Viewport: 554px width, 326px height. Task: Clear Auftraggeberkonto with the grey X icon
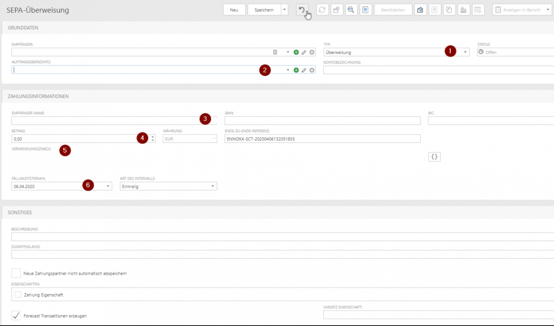click(x=312, y=70)
